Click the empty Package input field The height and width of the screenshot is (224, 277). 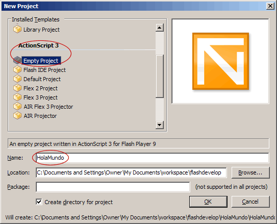(x=113, y=187)
